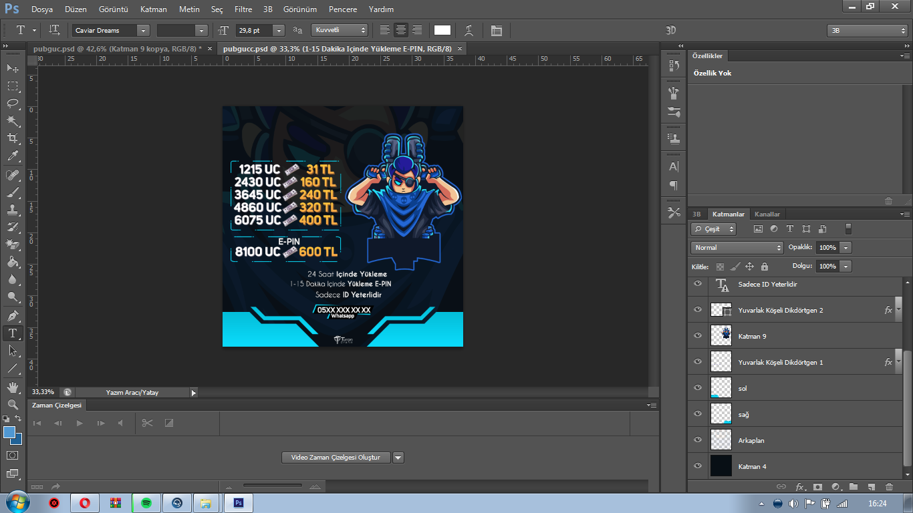Create a new layer group
Image resolution: width=913 pixels, height=513 pixels.
[854, 487]
